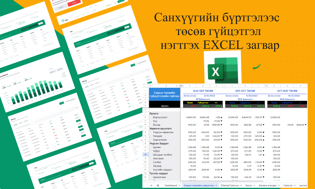The width and height of the screenshot is (315, 189).
Task: Click the Үндсэн Зардал category heading
Action: 159,144
